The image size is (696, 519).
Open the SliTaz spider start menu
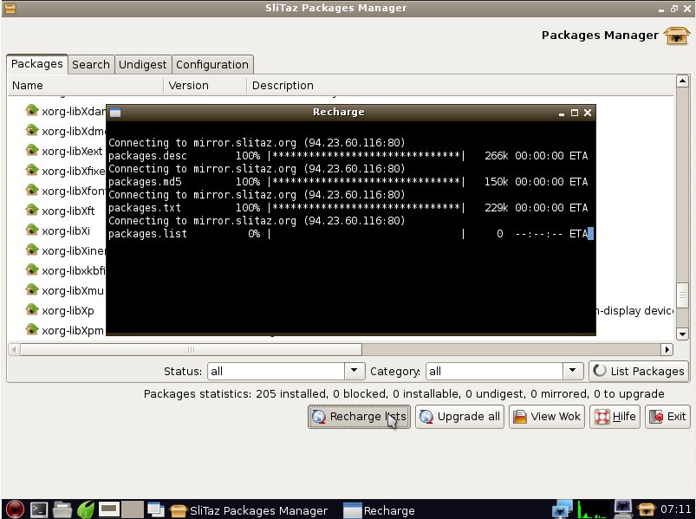(x=15, y=509)
